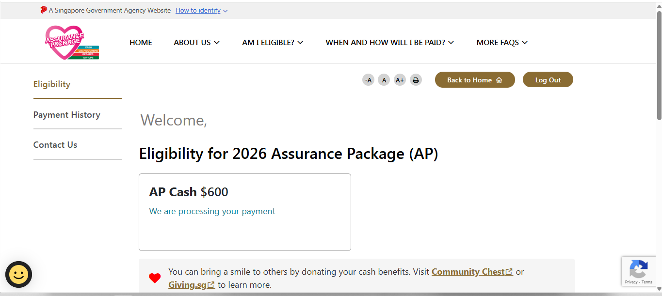
Task: Click the print page icon
Action: (x=416, y=80)
